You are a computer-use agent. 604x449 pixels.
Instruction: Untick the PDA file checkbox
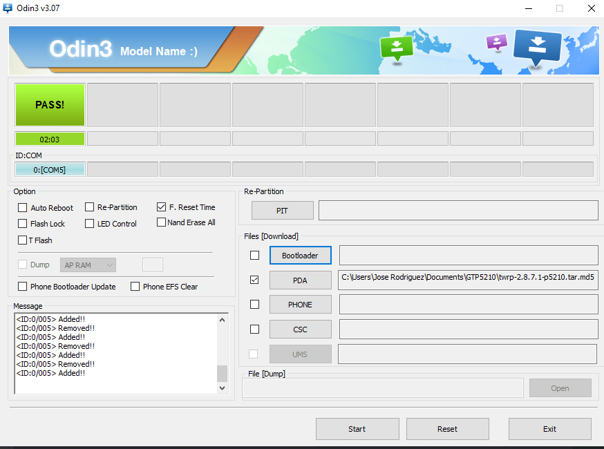(x=254, y=280)
